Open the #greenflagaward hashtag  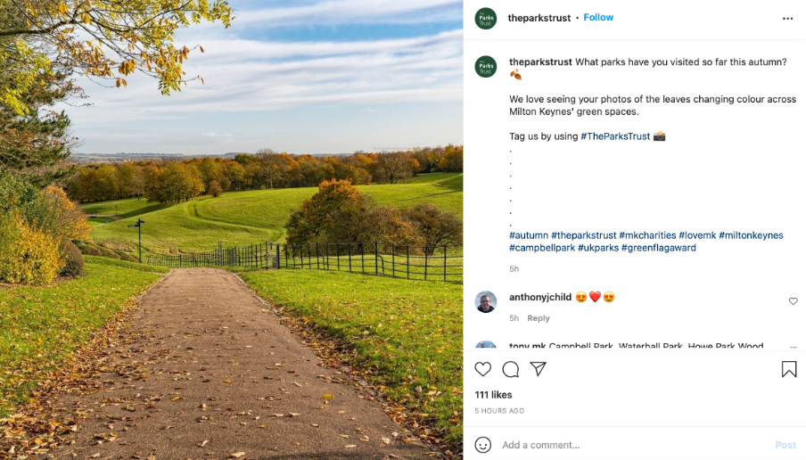point(659,248)
